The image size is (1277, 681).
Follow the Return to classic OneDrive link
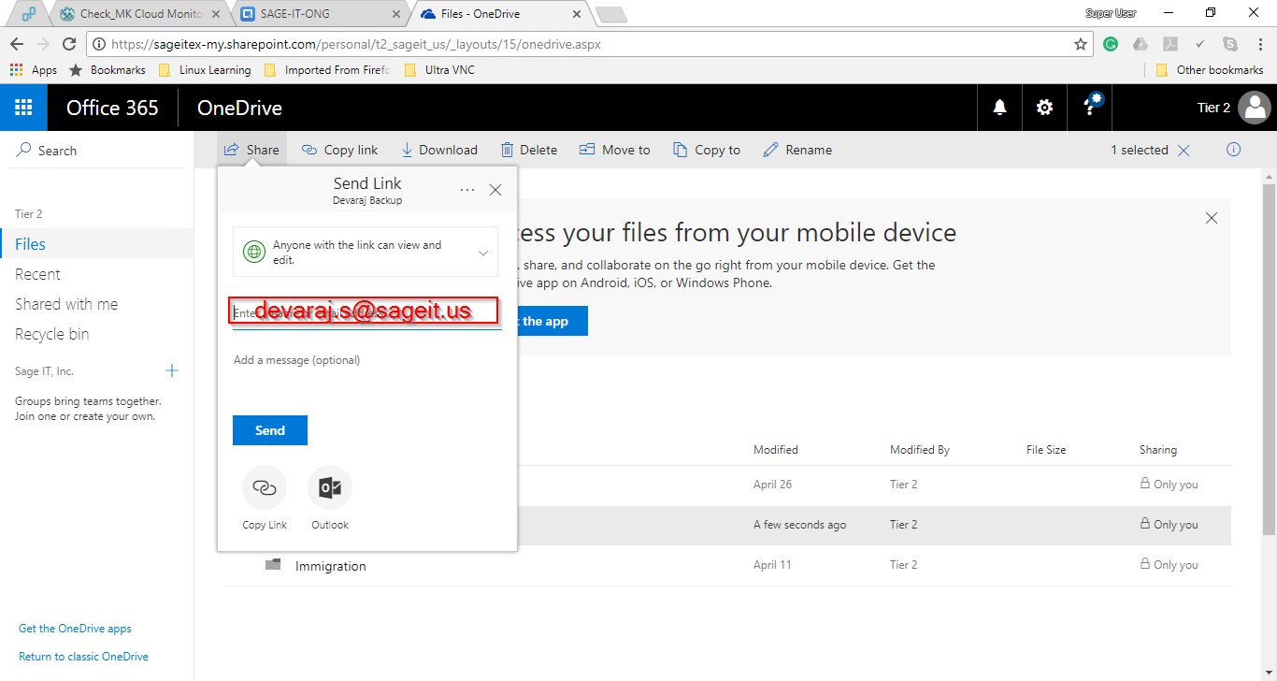[83, 657]
